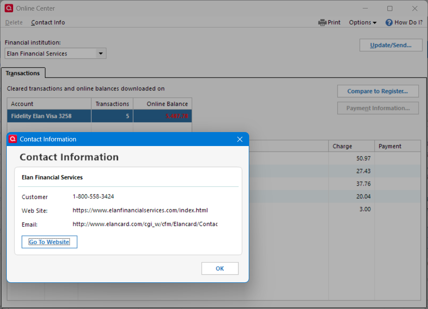This screenshot has width=428, height=309.
Task: Click the Payment column header
Action: coord(397,146)
